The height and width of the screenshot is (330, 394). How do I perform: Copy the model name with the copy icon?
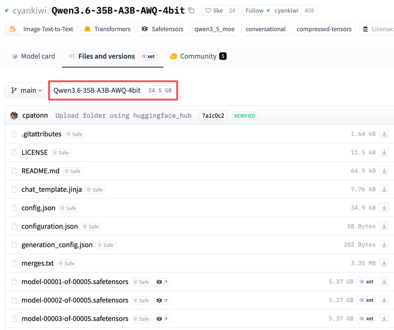coord(192,11)
